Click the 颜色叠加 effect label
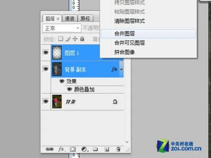The height and width of the screenshot is (158, 211). pyautogui.click(x=84, y=90)
